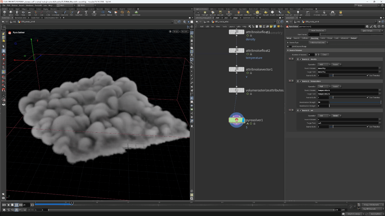Pick the Spiral shelf tool
385x216 pixels.
coord(122,13)
